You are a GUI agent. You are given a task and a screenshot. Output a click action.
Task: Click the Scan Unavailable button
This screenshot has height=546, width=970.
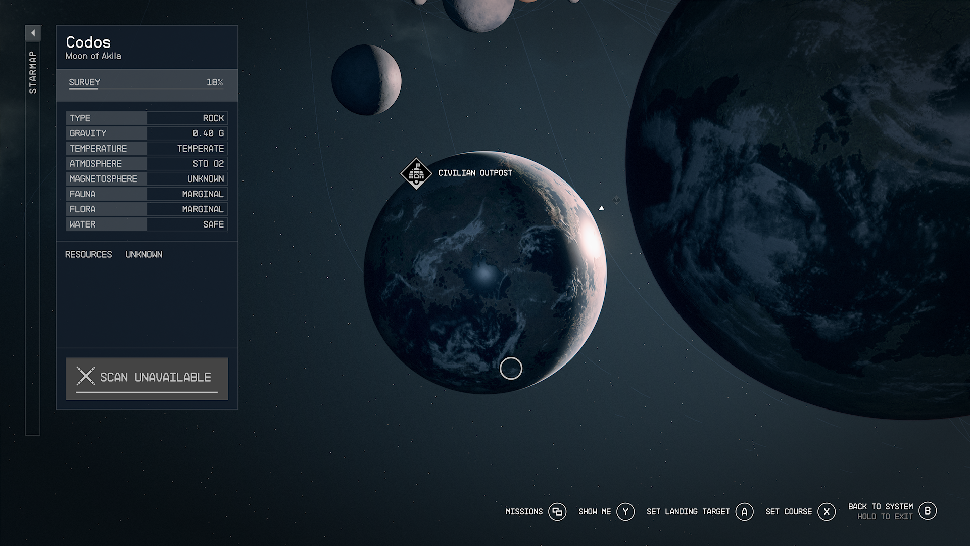[147, 379]
